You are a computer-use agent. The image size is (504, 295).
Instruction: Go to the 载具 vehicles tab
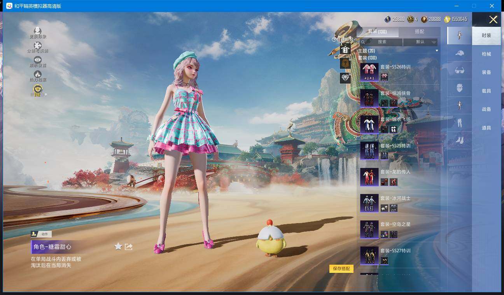pos(486,91)
